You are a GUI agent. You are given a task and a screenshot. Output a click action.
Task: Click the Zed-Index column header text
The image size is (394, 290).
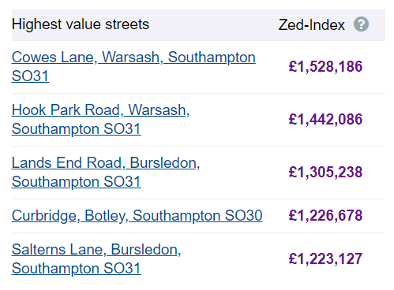pos(312,25)
